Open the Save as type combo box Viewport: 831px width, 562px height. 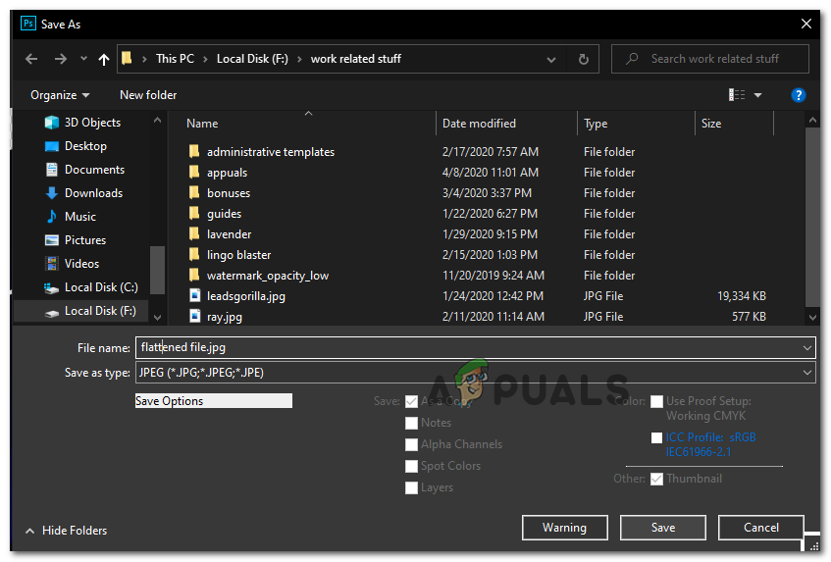pyautogui.click(x=476, y=373)
